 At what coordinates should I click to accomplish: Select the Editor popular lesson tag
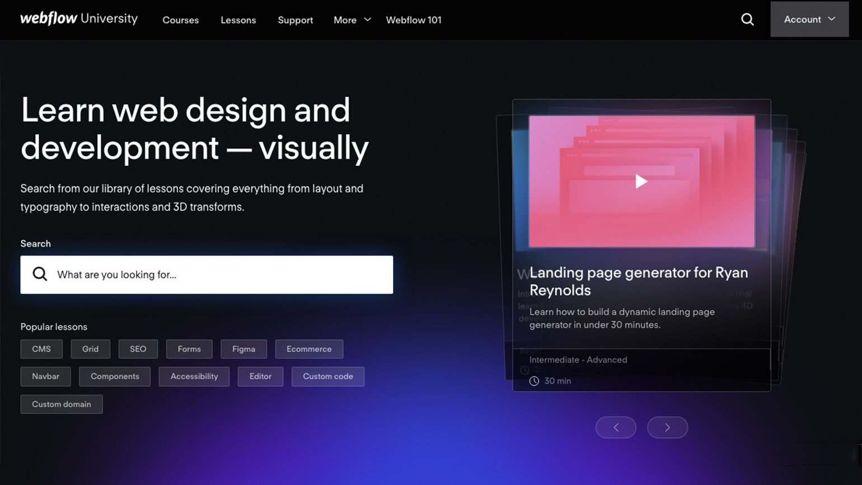point(260,376)
